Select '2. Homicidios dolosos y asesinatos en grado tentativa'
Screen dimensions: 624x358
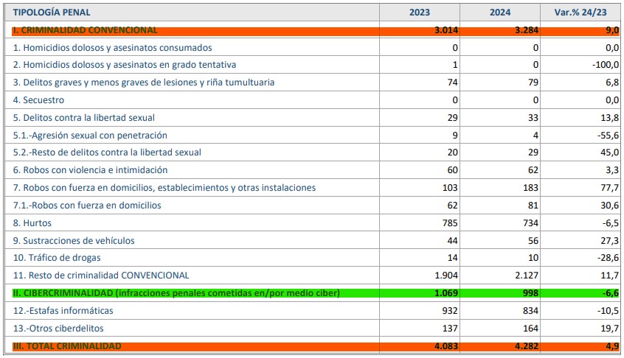tap(125, 65)
